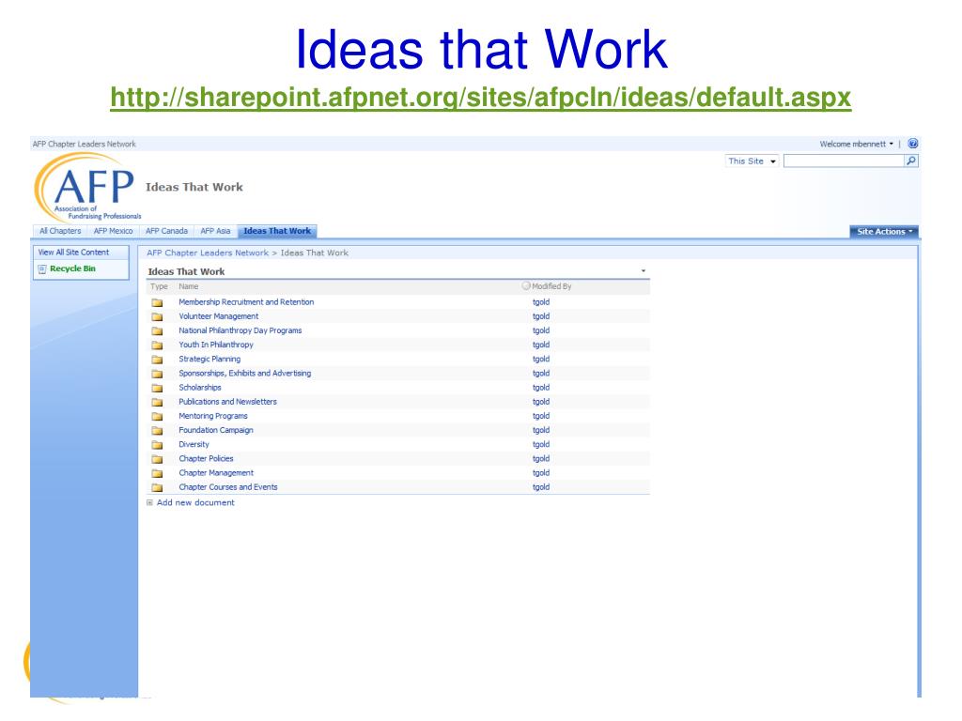Switch to the AFP Asia tab
The height and width of the screenshot is (721, 962).
pos(215,231)
